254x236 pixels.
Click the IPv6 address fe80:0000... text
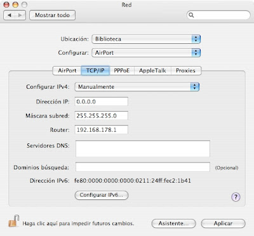click(133, 181)
